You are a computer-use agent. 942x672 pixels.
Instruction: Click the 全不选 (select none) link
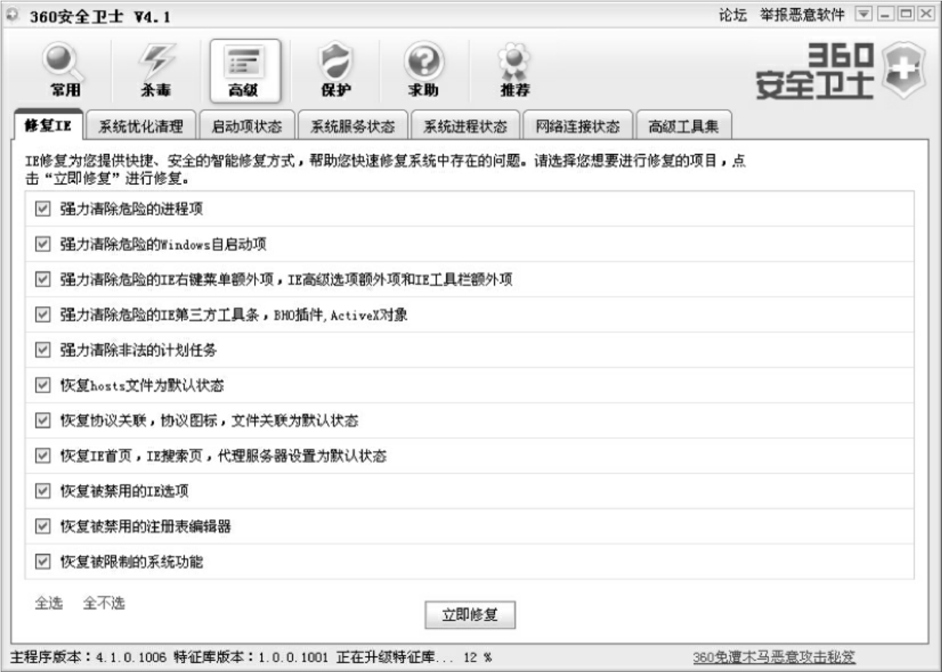(104, 603)
